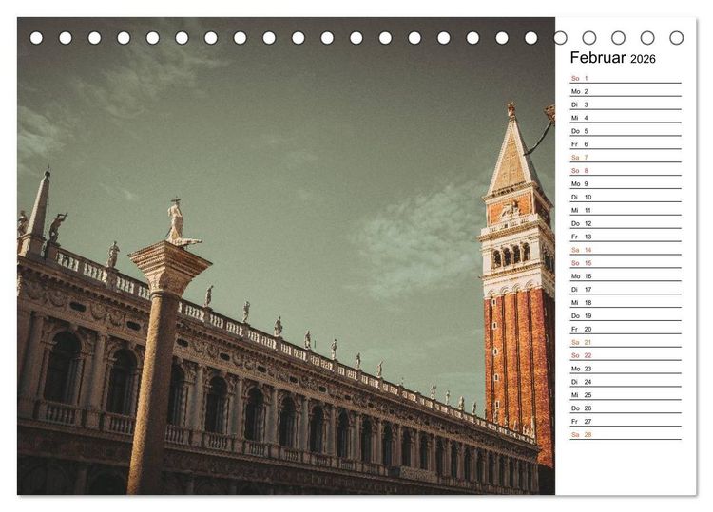This screenshot has width=713, height=512.
Task: Select the Fr 20 date row
Action: tap(626, 329)
